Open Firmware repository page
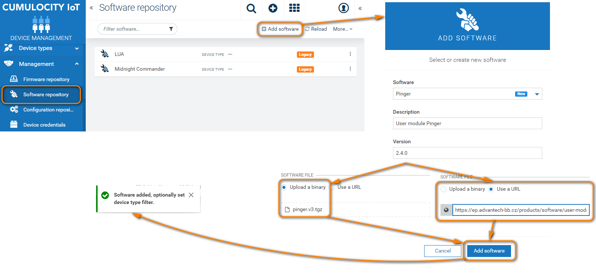This screenshot has height=274, width=596. coord(46,79)
